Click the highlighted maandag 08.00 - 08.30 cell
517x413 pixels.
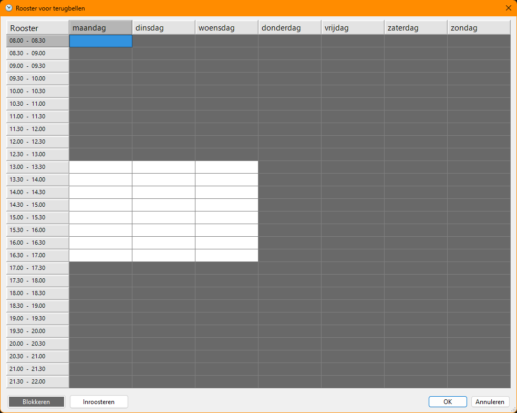[x=100, y=41]
